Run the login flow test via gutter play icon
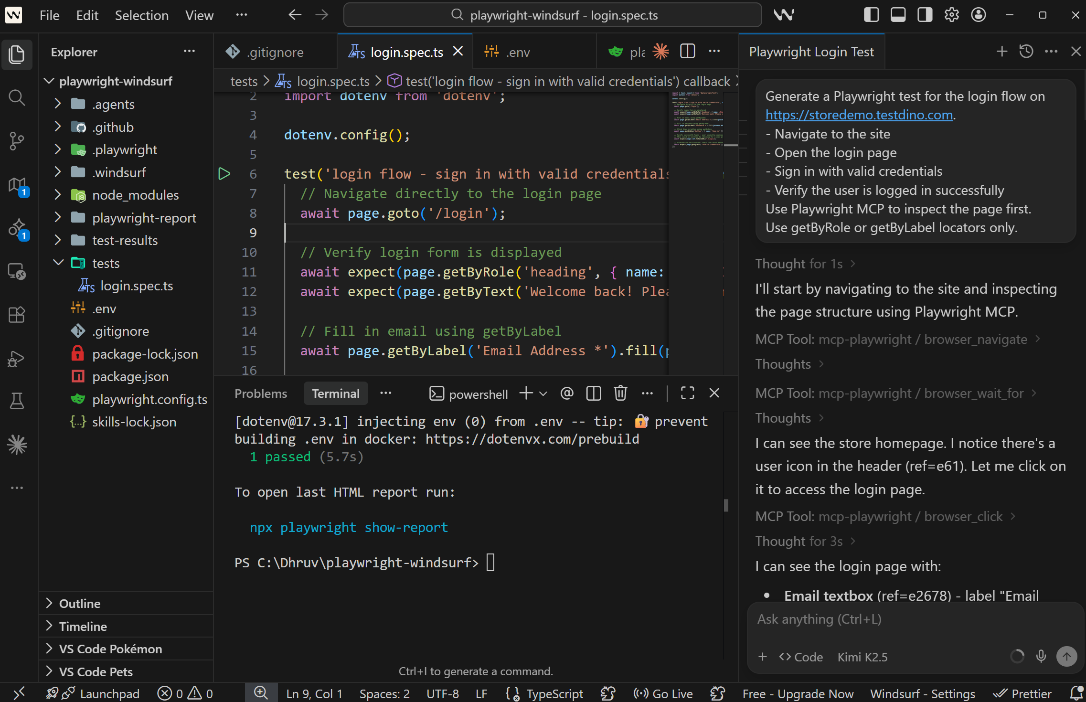This screenshot has height=702, width=1086. [224, 174]
